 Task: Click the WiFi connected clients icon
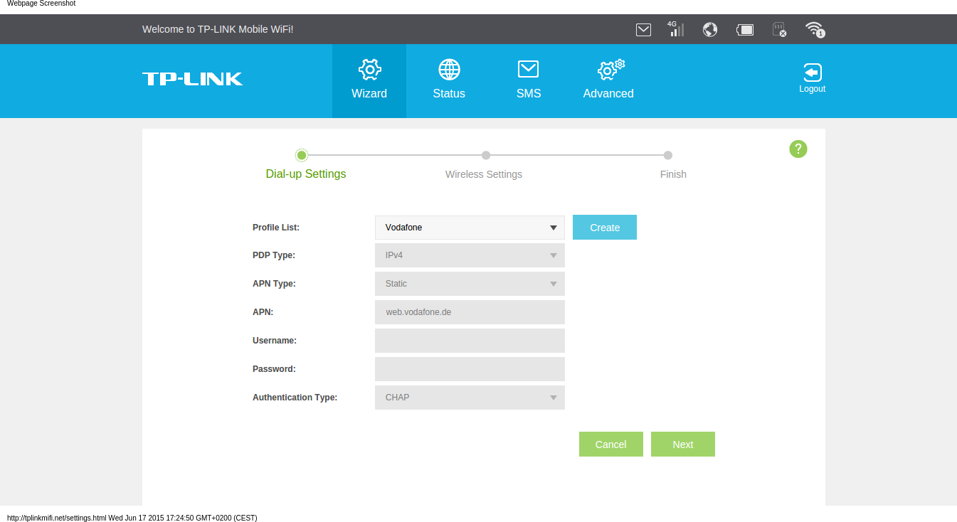[814, 29]
